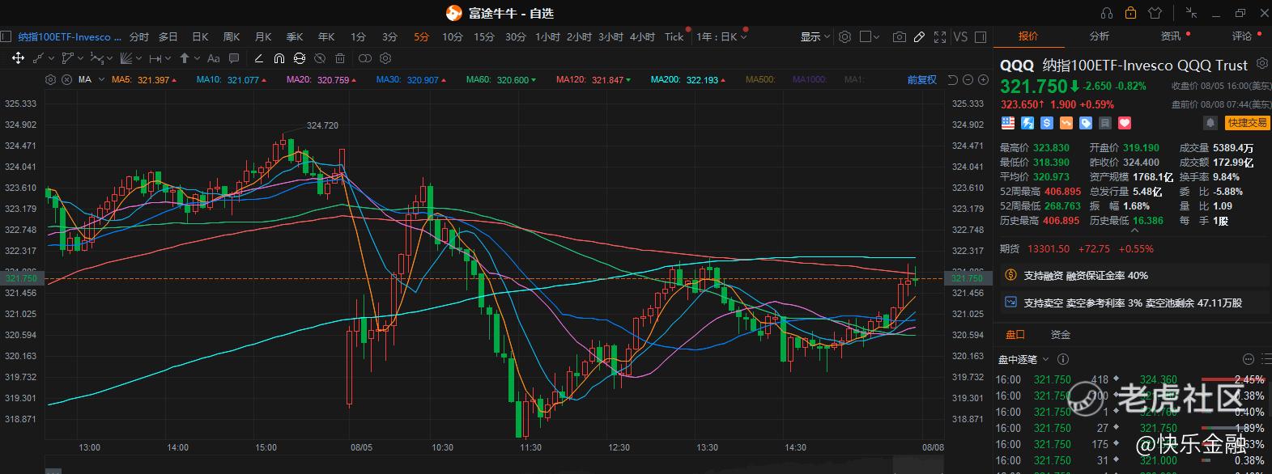Viewport: 1272px width, 474px height.
Task: Undo chart zoom with reset arrow
Action: (953, 80)
